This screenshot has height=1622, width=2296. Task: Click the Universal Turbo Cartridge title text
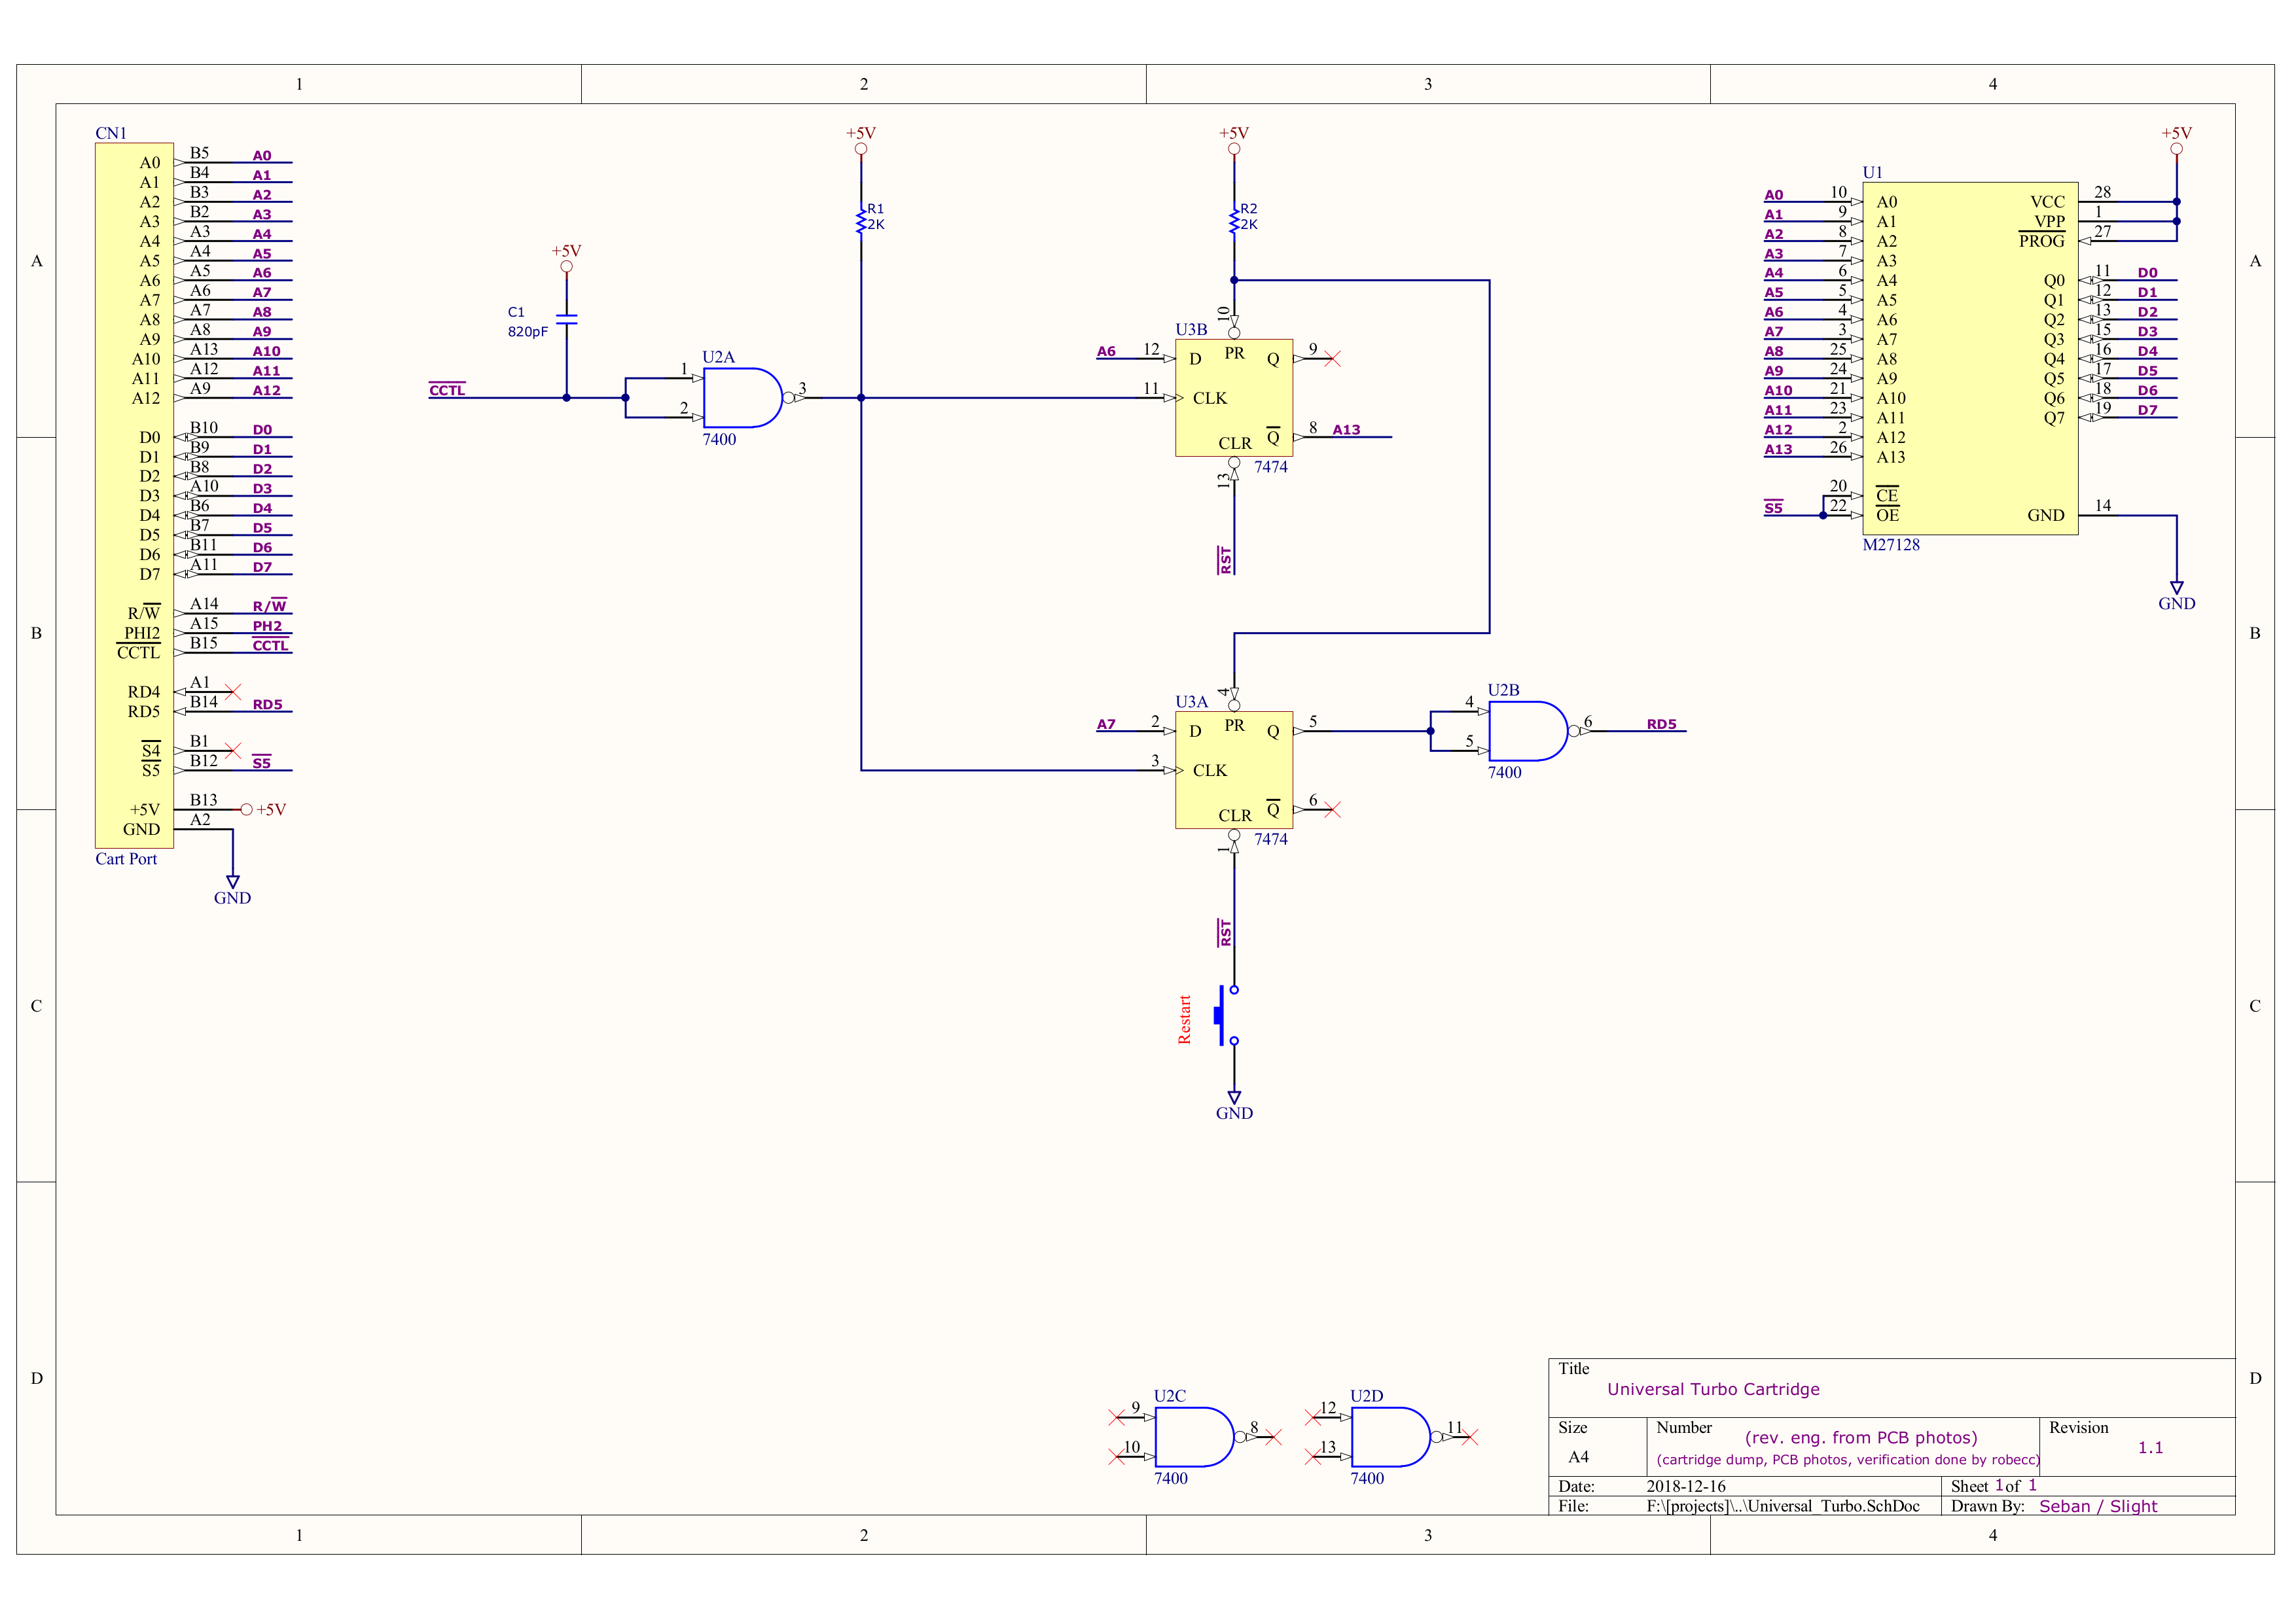coord(1713,1389)
